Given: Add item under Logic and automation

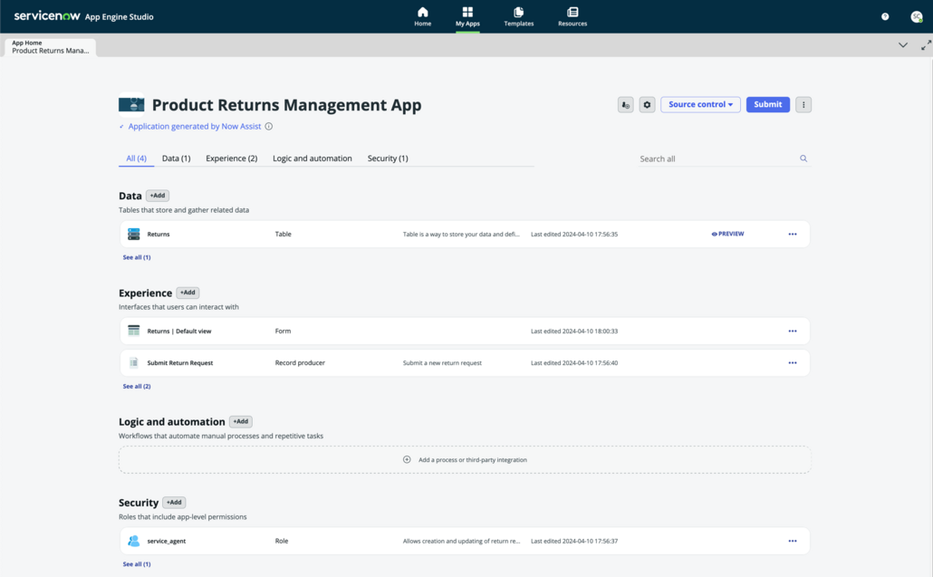Looking at the screenshot, I should click(x=241, y=422).
